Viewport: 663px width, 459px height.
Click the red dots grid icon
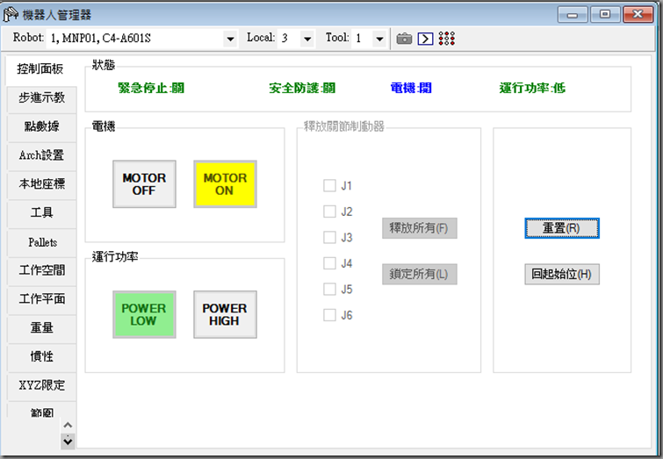point(446,39)
